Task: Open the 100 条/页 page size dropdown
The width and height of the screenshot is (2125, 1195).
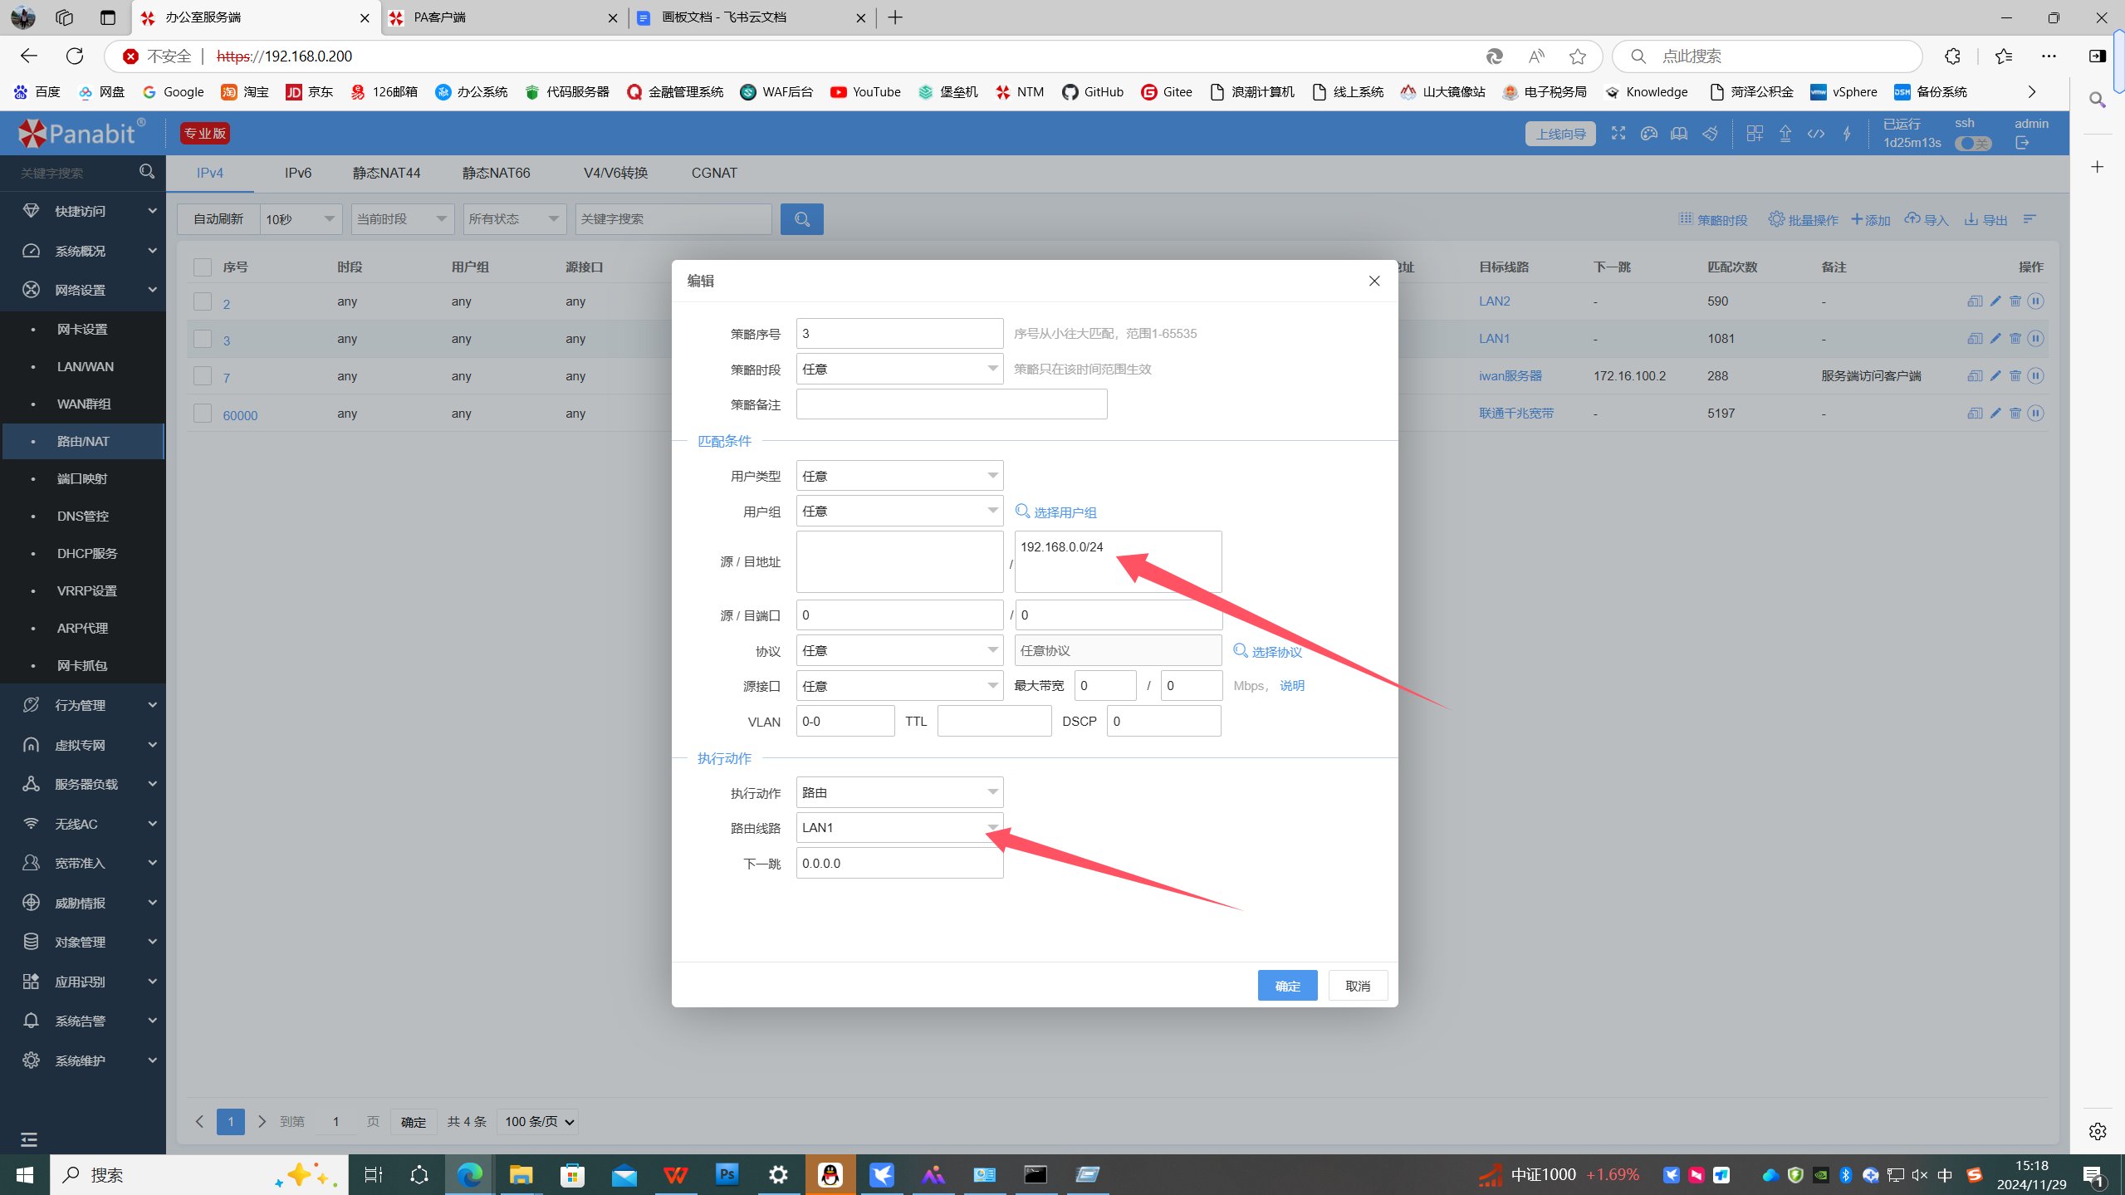Action: click(x=538, y=1121)
